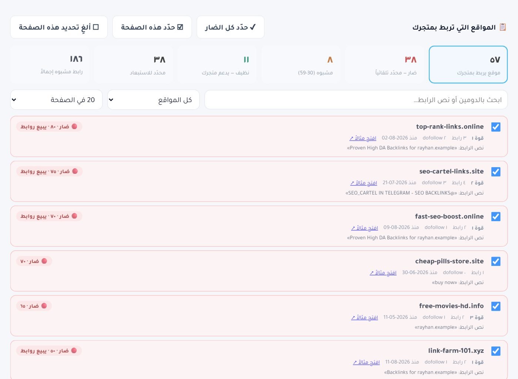Click the anchor text «buy now»
This screenshot has width=518, height=379.
pos(444,282)
